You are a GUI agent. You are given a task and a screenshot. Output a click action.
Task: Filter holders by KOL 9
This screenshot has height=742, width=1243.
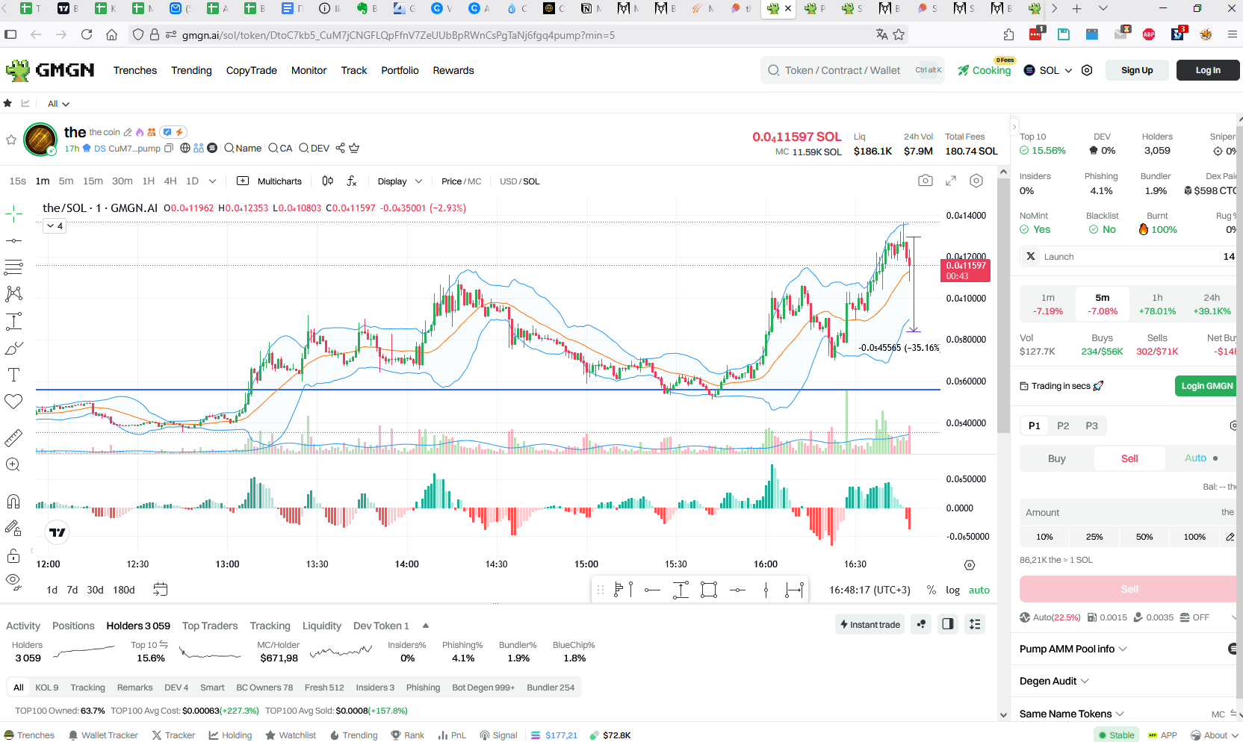[x=46, y=688]
